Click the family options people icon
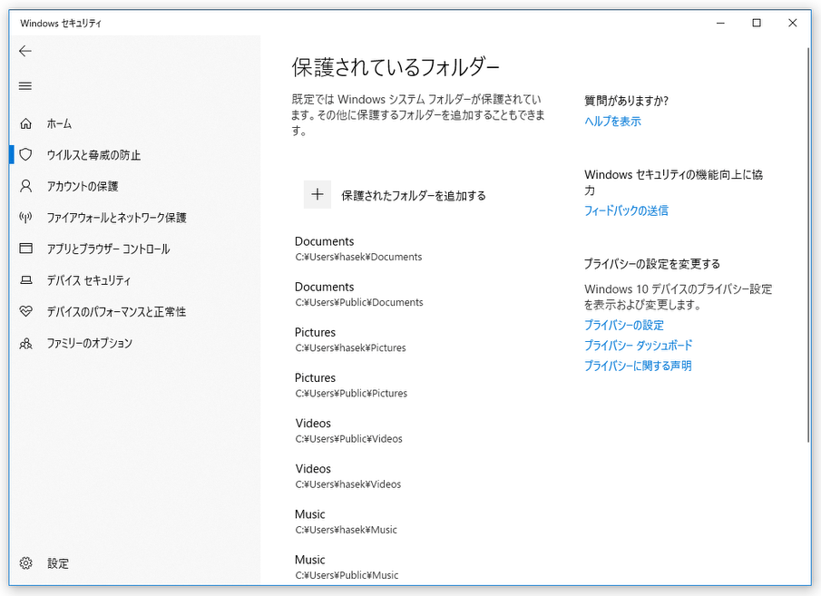The height and width of the screenshot is (596, 821). pyautogui.click(x=25, y=343)
